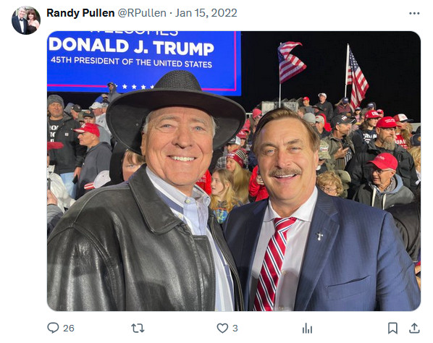Click the black cowboy hat in the photo

176,111
